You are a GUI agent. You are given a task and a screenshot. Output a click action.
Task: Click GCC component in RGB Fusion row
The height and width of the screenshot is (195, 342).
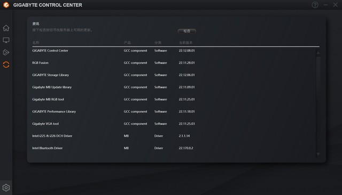click(135, 63)
